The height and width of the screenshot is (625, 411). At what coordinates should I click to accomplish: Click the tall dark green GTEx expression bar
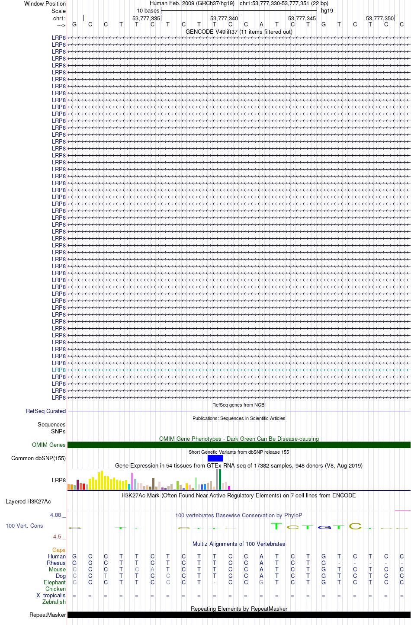click(220, 479)
